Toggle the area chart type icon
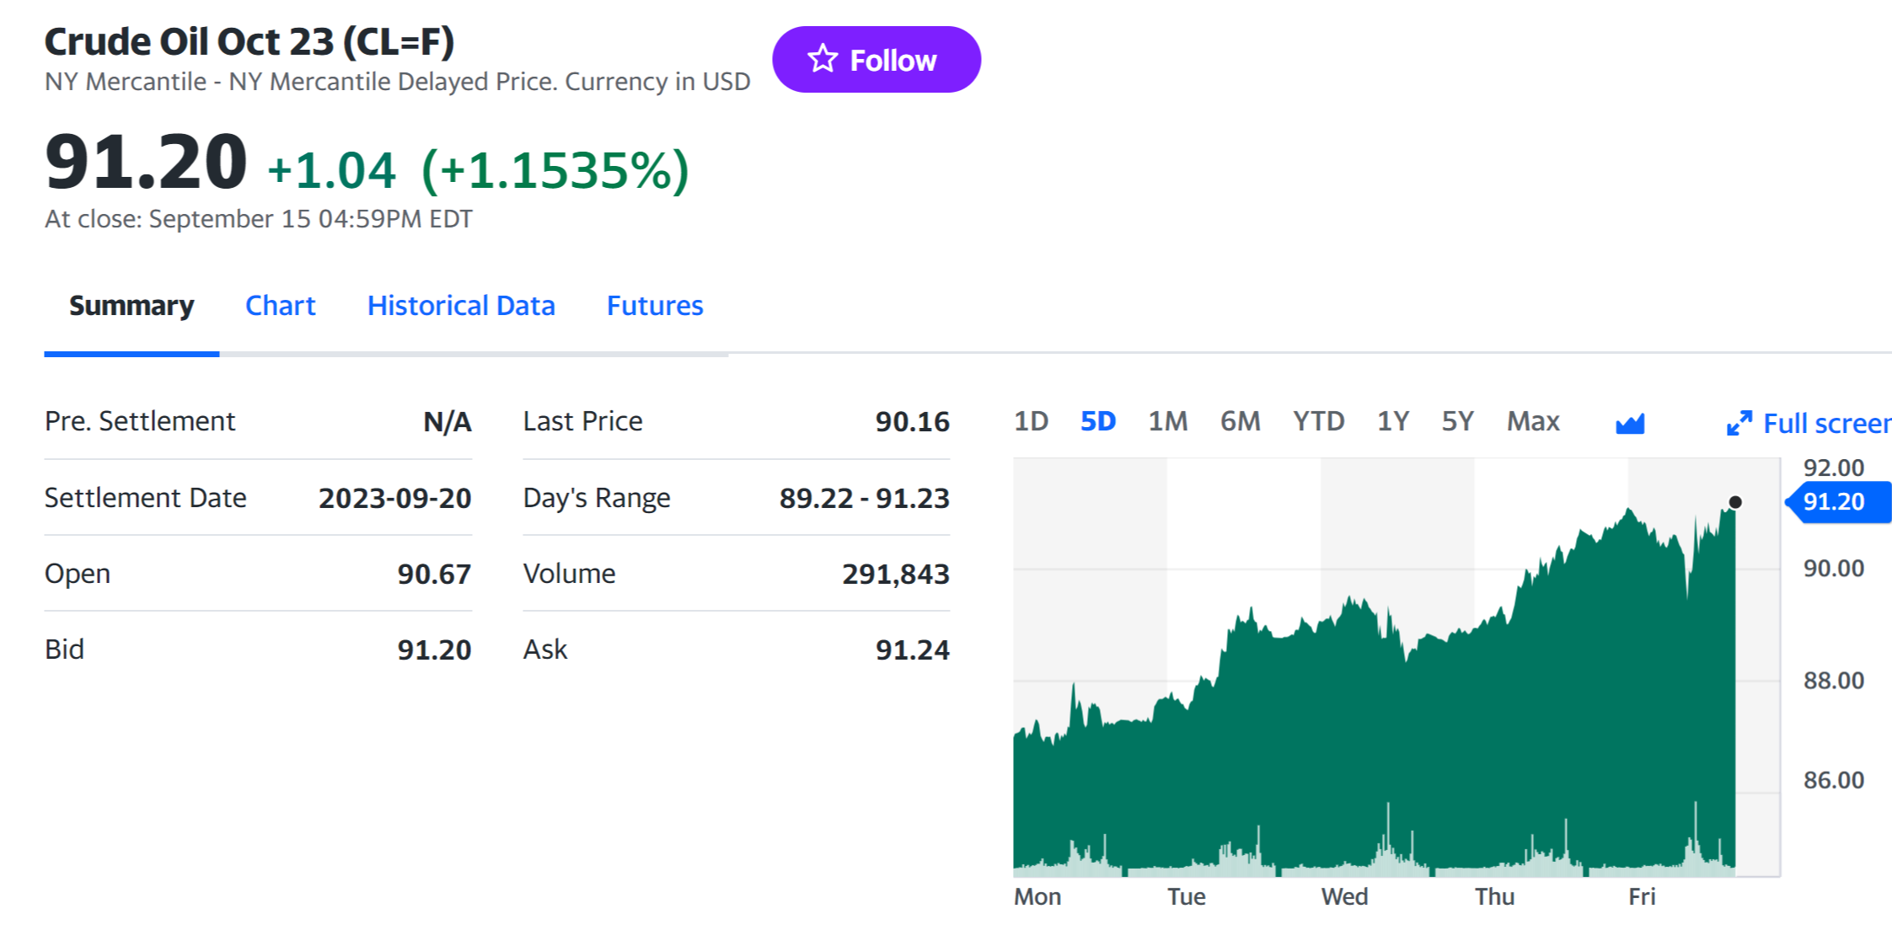This screenshot has width=1892, height=925. tap(1630, 423)
